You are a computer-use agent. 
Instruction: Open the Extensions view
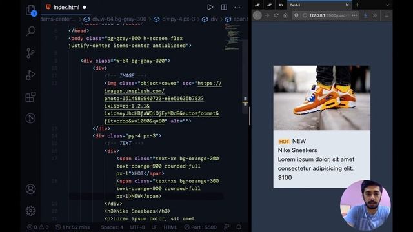pos(30,97)
